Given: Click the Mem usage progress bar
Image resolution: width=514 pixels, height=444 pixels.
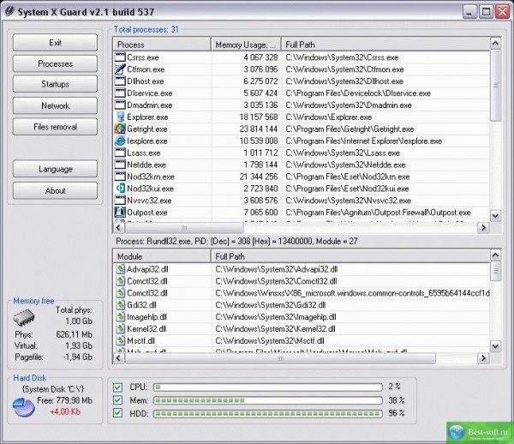Looking at the screenshot, I should pyautogui.click(x=268, y=400).
